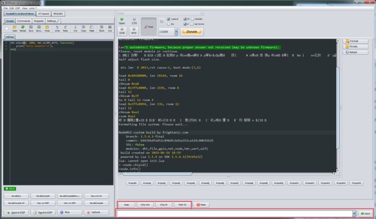Viewport: 376px width, 219px height.
Task: Switch to the AT-based tab
Action: (43, 14)
